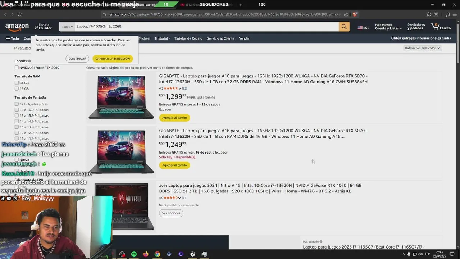Click the browser address bar URL
This screenshot has width=460, height=259.
coord(225,14)
